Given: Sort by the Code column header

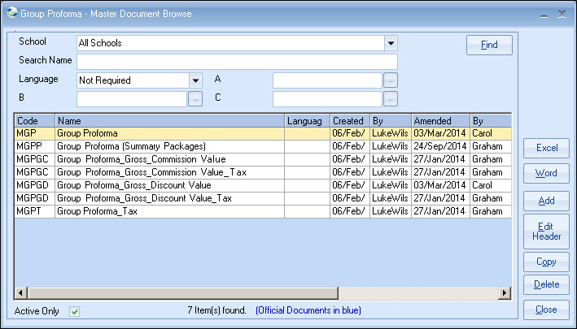Looking at the screenshot, I should (34, 121).
